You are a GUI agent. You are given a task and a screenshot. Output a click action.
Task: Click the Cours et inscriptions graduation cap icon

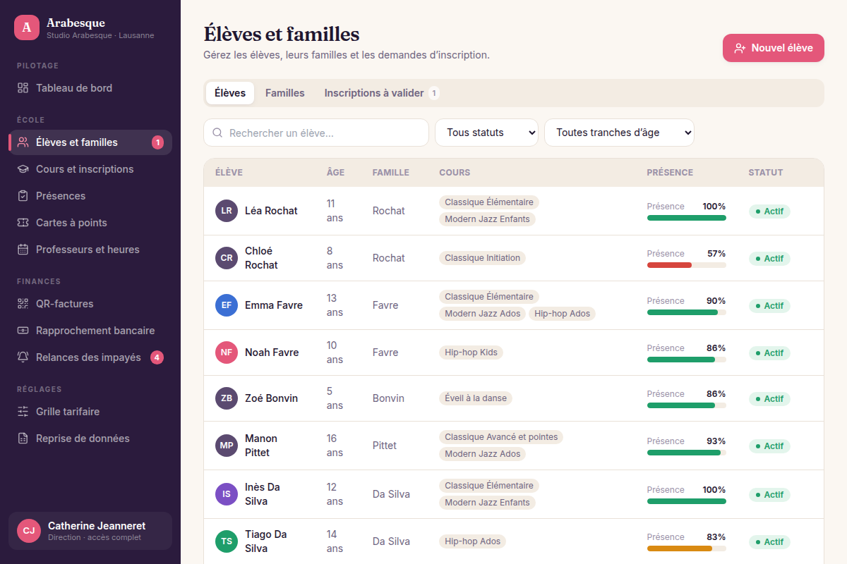(x=23, y=169)
